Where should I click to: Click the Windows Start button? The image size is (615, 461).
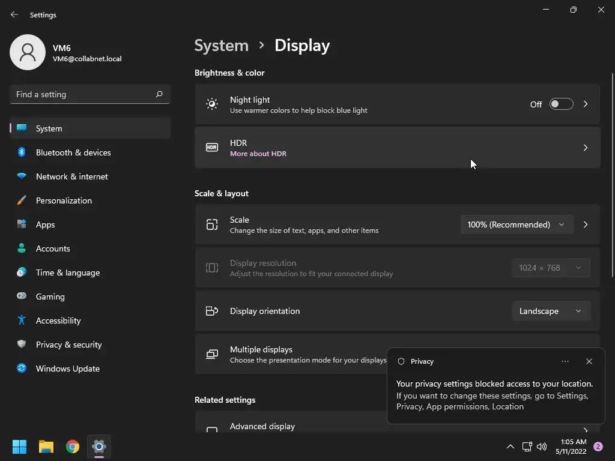pos(20,447)
